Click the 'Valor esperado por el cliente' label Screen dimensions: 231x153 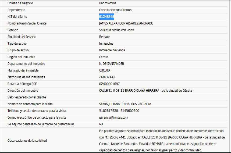tap(27, 97)
